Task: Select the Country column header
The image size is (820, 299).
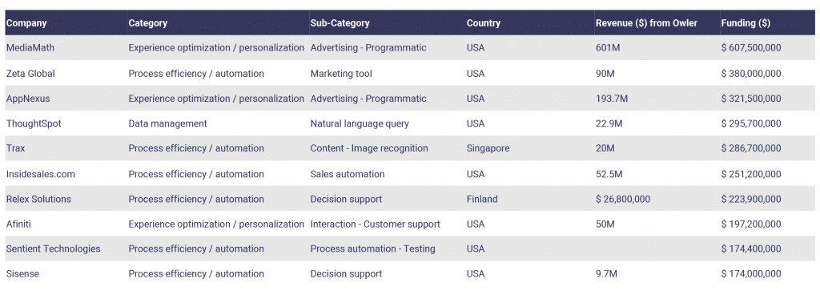Action: click(x=483, y=23)
